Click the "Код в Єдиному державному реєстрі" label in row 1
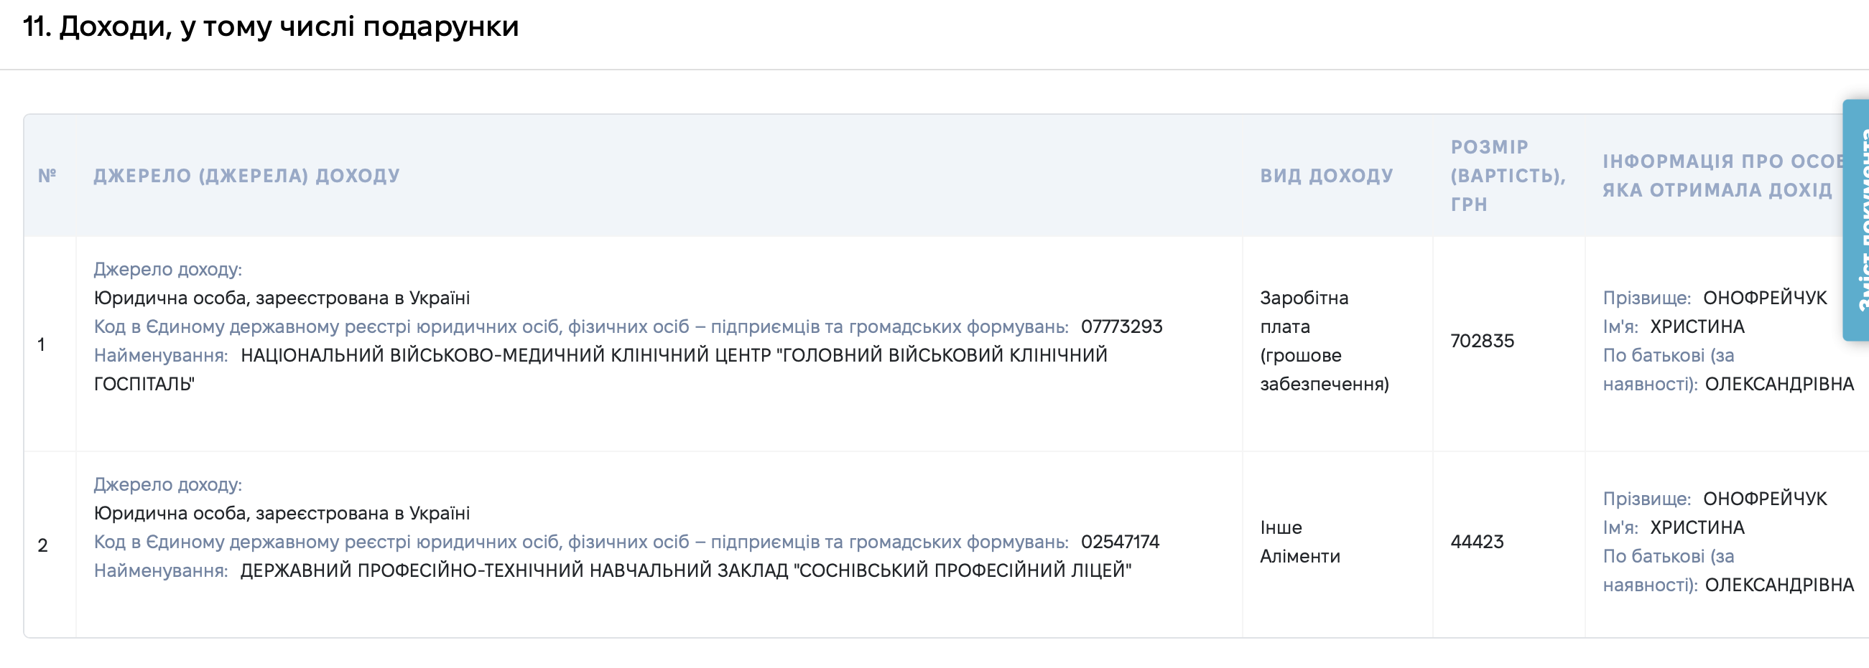 coord(581,326)
